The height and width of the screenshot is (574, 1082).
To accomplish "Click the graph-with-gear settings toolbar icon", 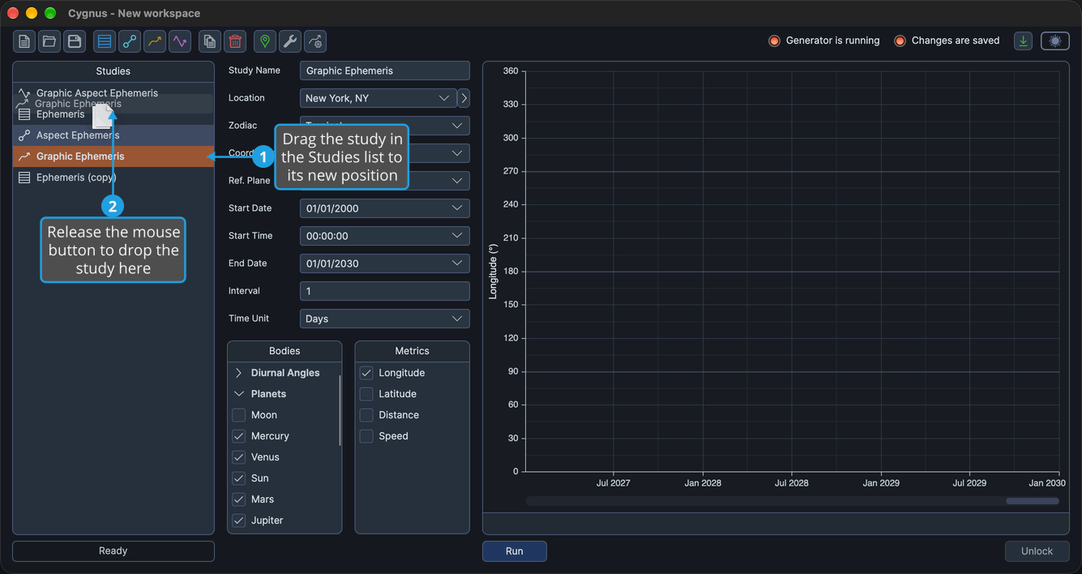I will click(315, 41).
